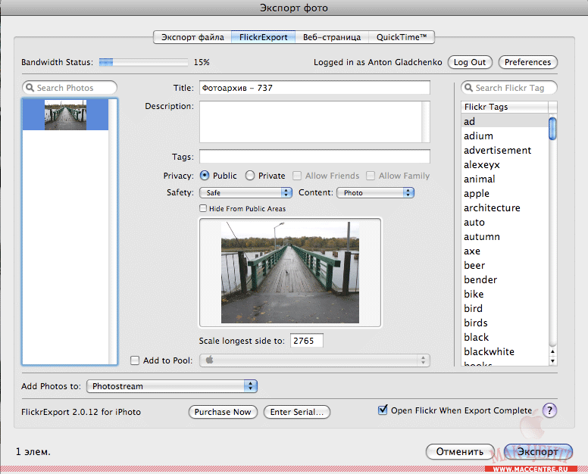Select the bridge photo thumbnail in list
Viewport: 588px width, 474px height.
pyautogui.click(x=65, y=114)
